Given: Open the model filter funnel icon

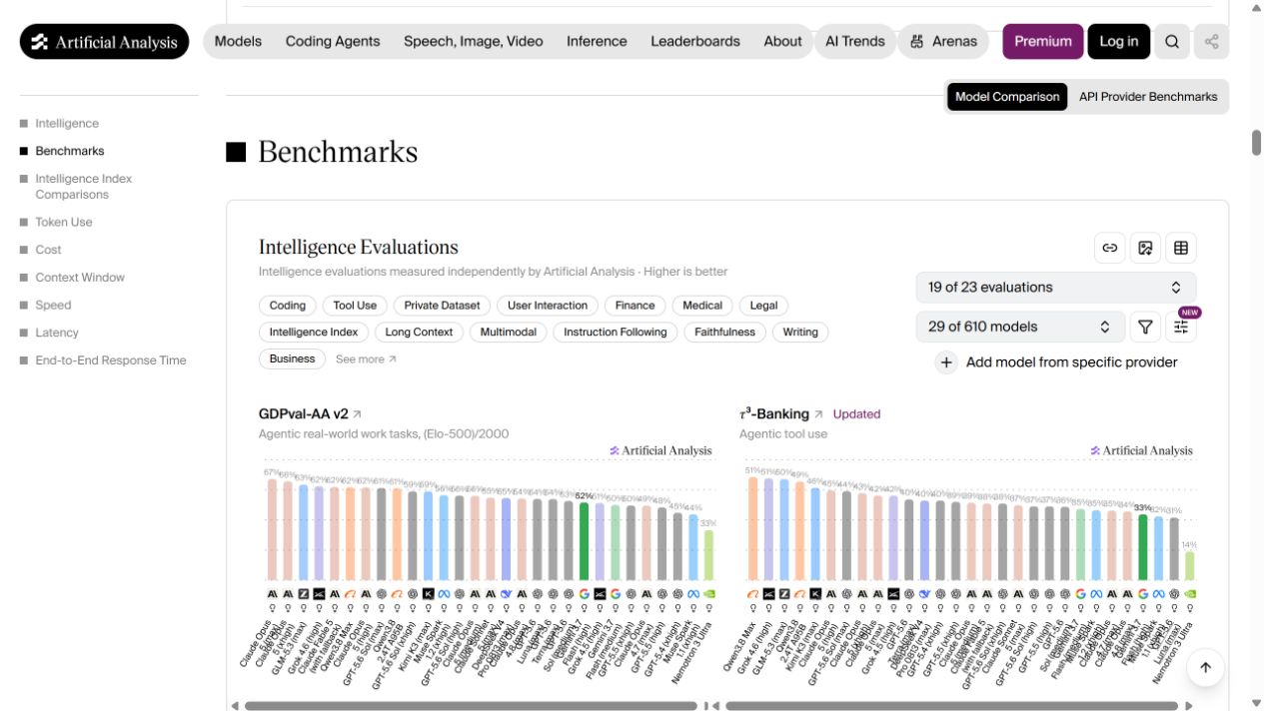Looking at the screenshot, I should [1145, 327].
